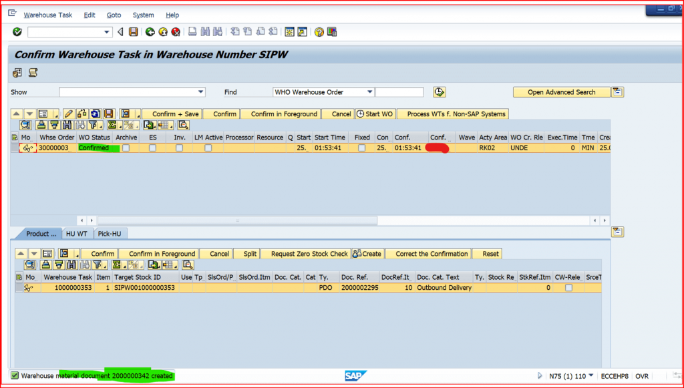The image size is (684, 388).
Task: Click the green Back arrow icon
Action: [x=150, y=32]
